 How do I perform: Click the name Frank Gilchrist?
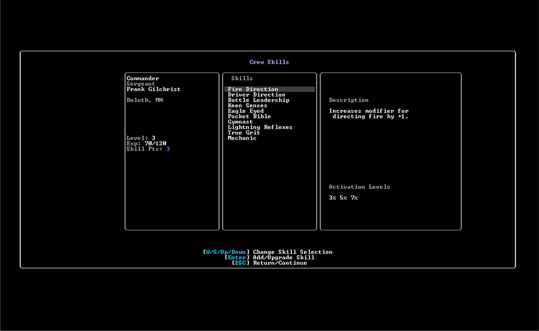pos(154,89)
